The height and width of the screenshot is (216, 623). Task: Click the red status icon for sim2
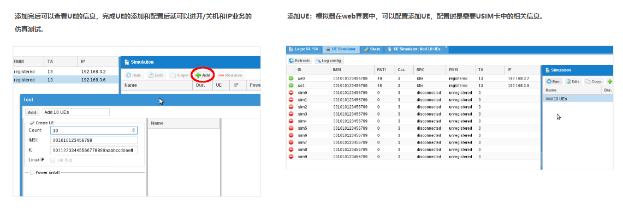pyautogui.click(x=291, y=107)
